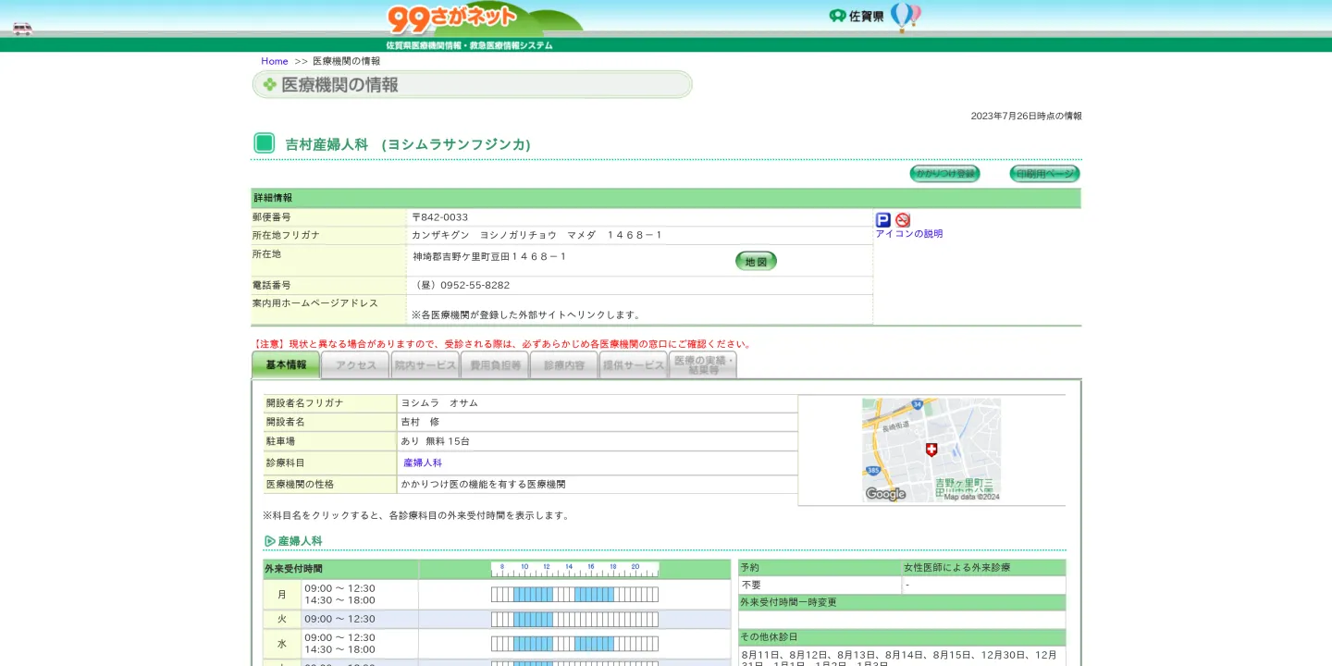Click the その他休診日 header
The image size is (1332, 666).
pyautogui.click(x=902, y=637)
